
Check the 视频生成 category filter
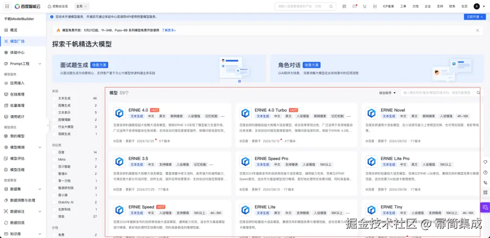[x=55, y=134]
